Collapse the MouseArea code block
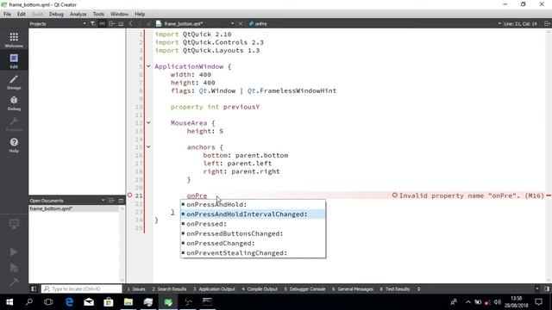The width and height of the screenshot is (552, 310). point(148,123)
